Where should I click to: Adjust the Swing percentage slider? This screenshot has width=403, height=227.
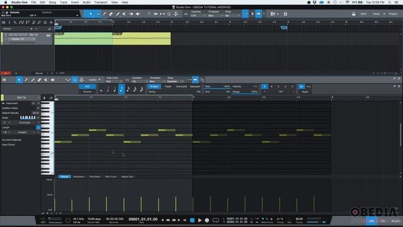174,92
